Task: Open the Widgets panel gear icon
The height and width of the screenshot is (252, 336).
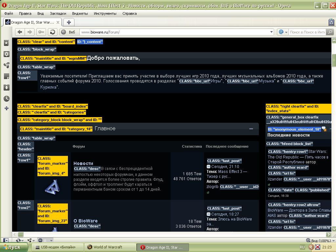Action: (x=7, y=54)
